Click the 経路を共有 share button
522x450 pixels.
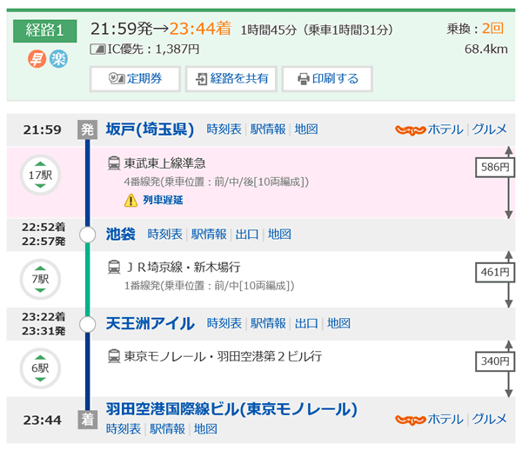click(x=230, y=78)
